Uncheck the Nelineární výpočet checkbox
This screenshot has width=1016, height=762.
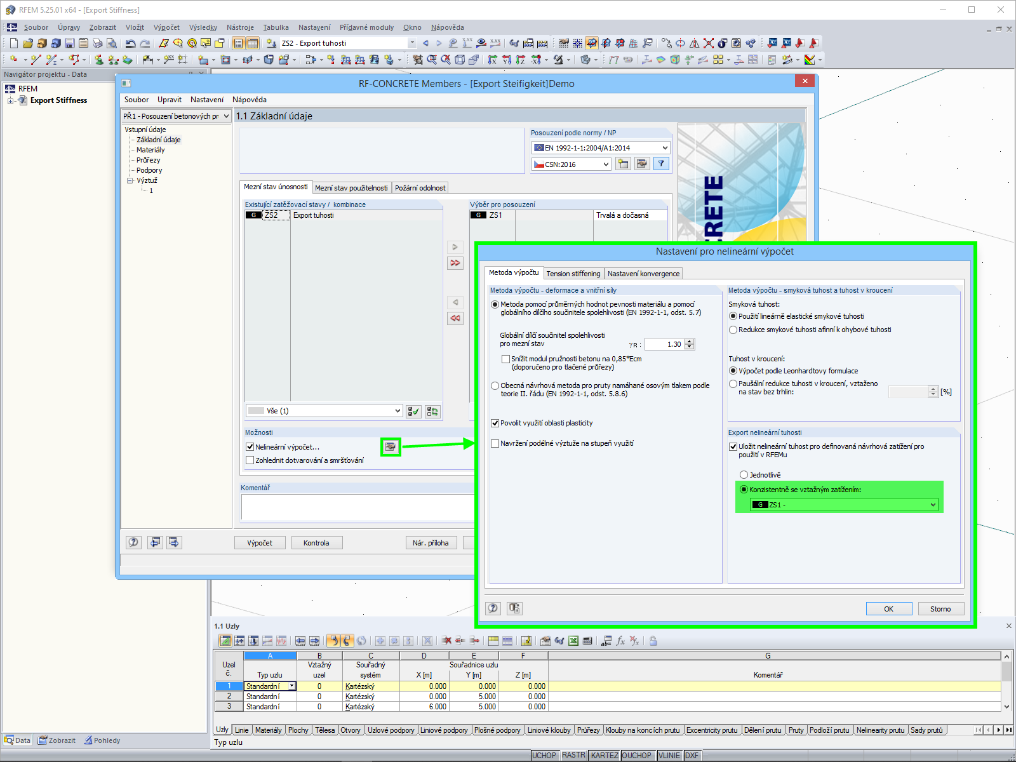(250, 447)
